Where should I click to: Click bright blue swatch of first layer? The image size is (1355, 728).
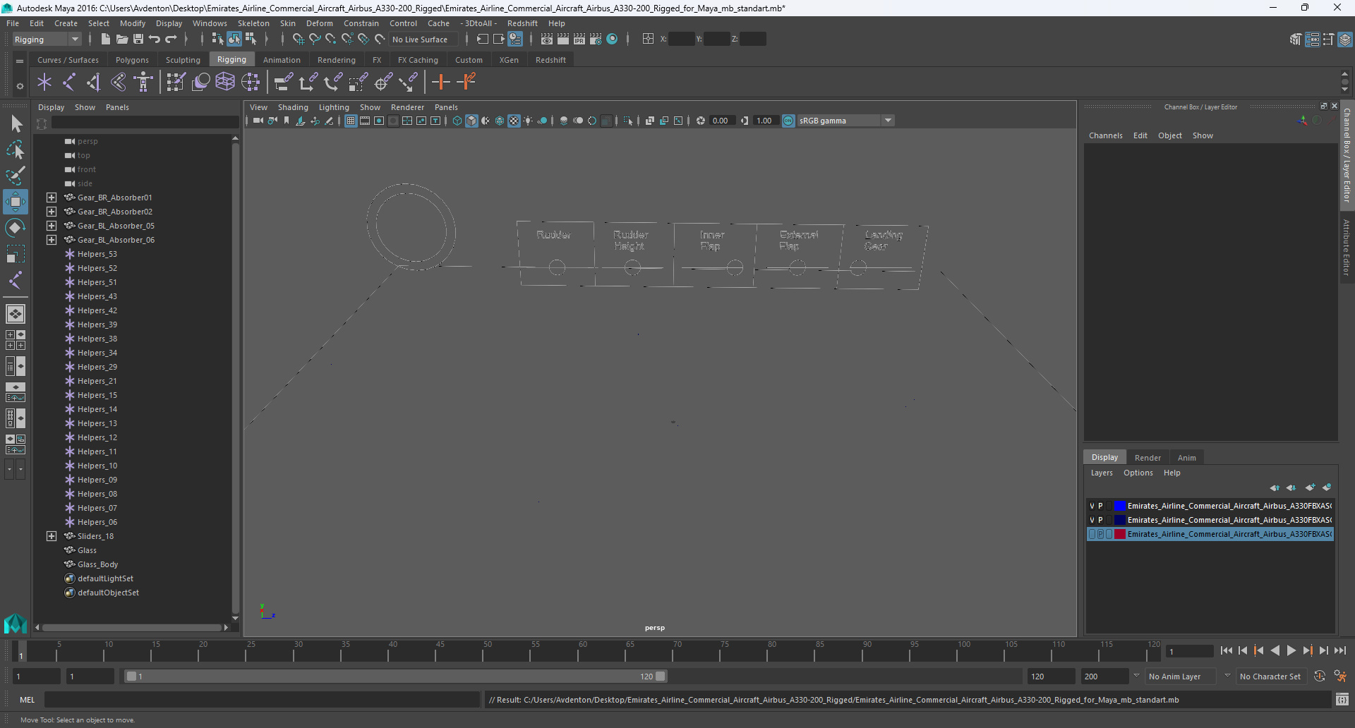pos(1120,506)
